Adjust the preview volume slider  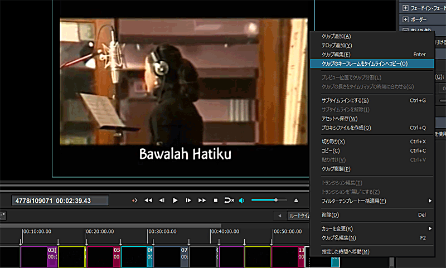tap(269, 200)
